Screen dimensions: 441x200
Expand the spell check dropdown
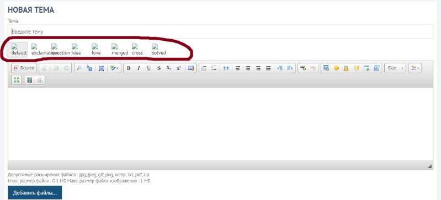point(114,68)
